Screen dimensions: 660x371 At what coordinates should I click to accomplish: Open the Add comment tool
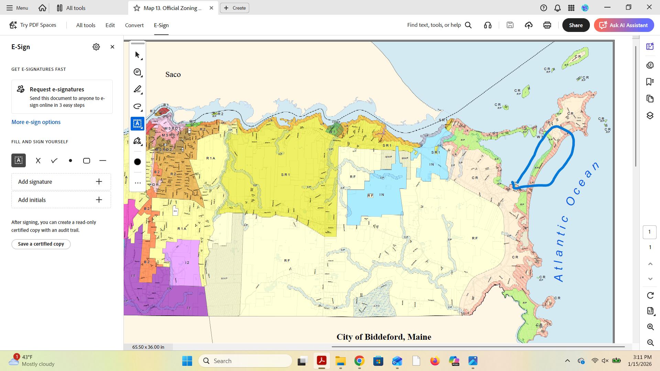(x=137, y=72)
